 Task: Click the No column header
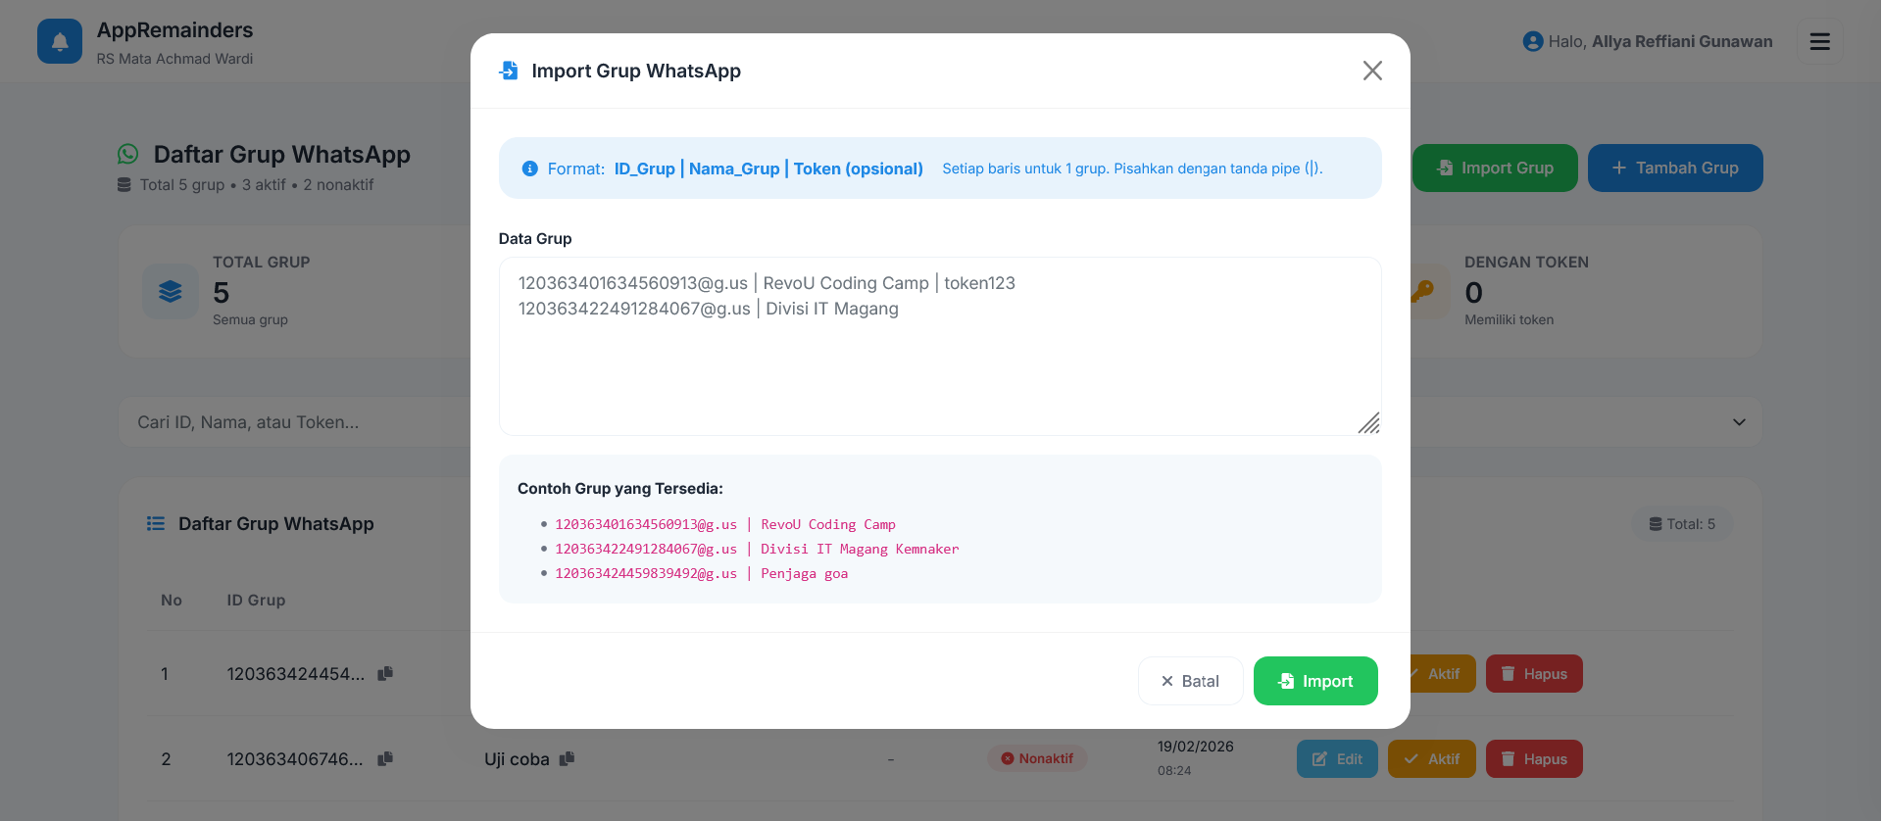[172, 600]
